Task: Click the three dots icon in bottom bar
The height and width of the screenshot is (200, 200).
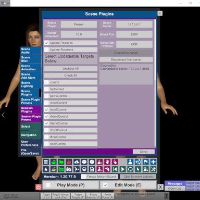Action: point(166,196)
